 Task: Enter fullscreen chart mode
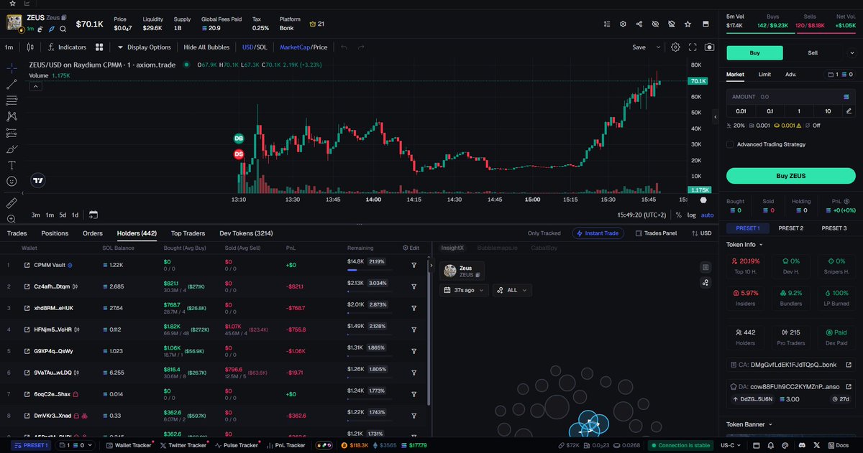[693, 47]
